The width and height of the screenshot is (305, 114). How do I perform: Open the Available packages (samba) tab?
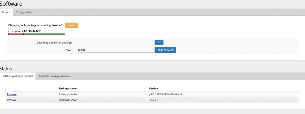[54, 76]
